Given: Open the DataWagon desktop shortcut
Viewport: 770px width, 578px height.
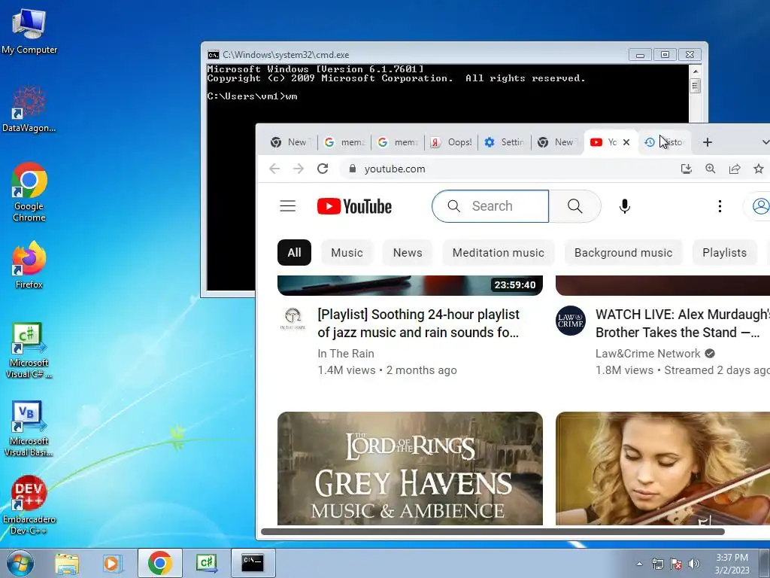Looking at the screenshot, I should (x=29, y=109).
